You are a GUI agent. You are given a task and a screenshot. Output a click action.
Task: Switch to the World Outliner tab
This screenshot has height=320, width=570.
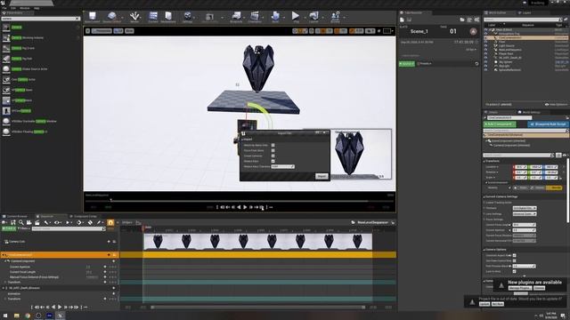[497, 12]
